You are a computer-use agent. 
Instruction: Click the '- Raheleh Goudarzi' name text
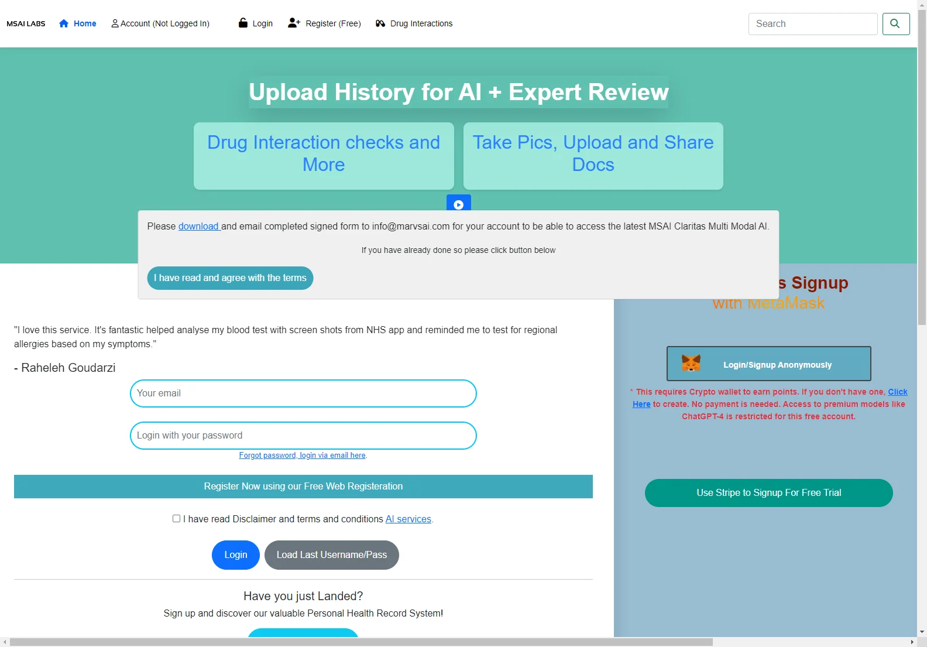pyautogui.click(x=65, y=368)
